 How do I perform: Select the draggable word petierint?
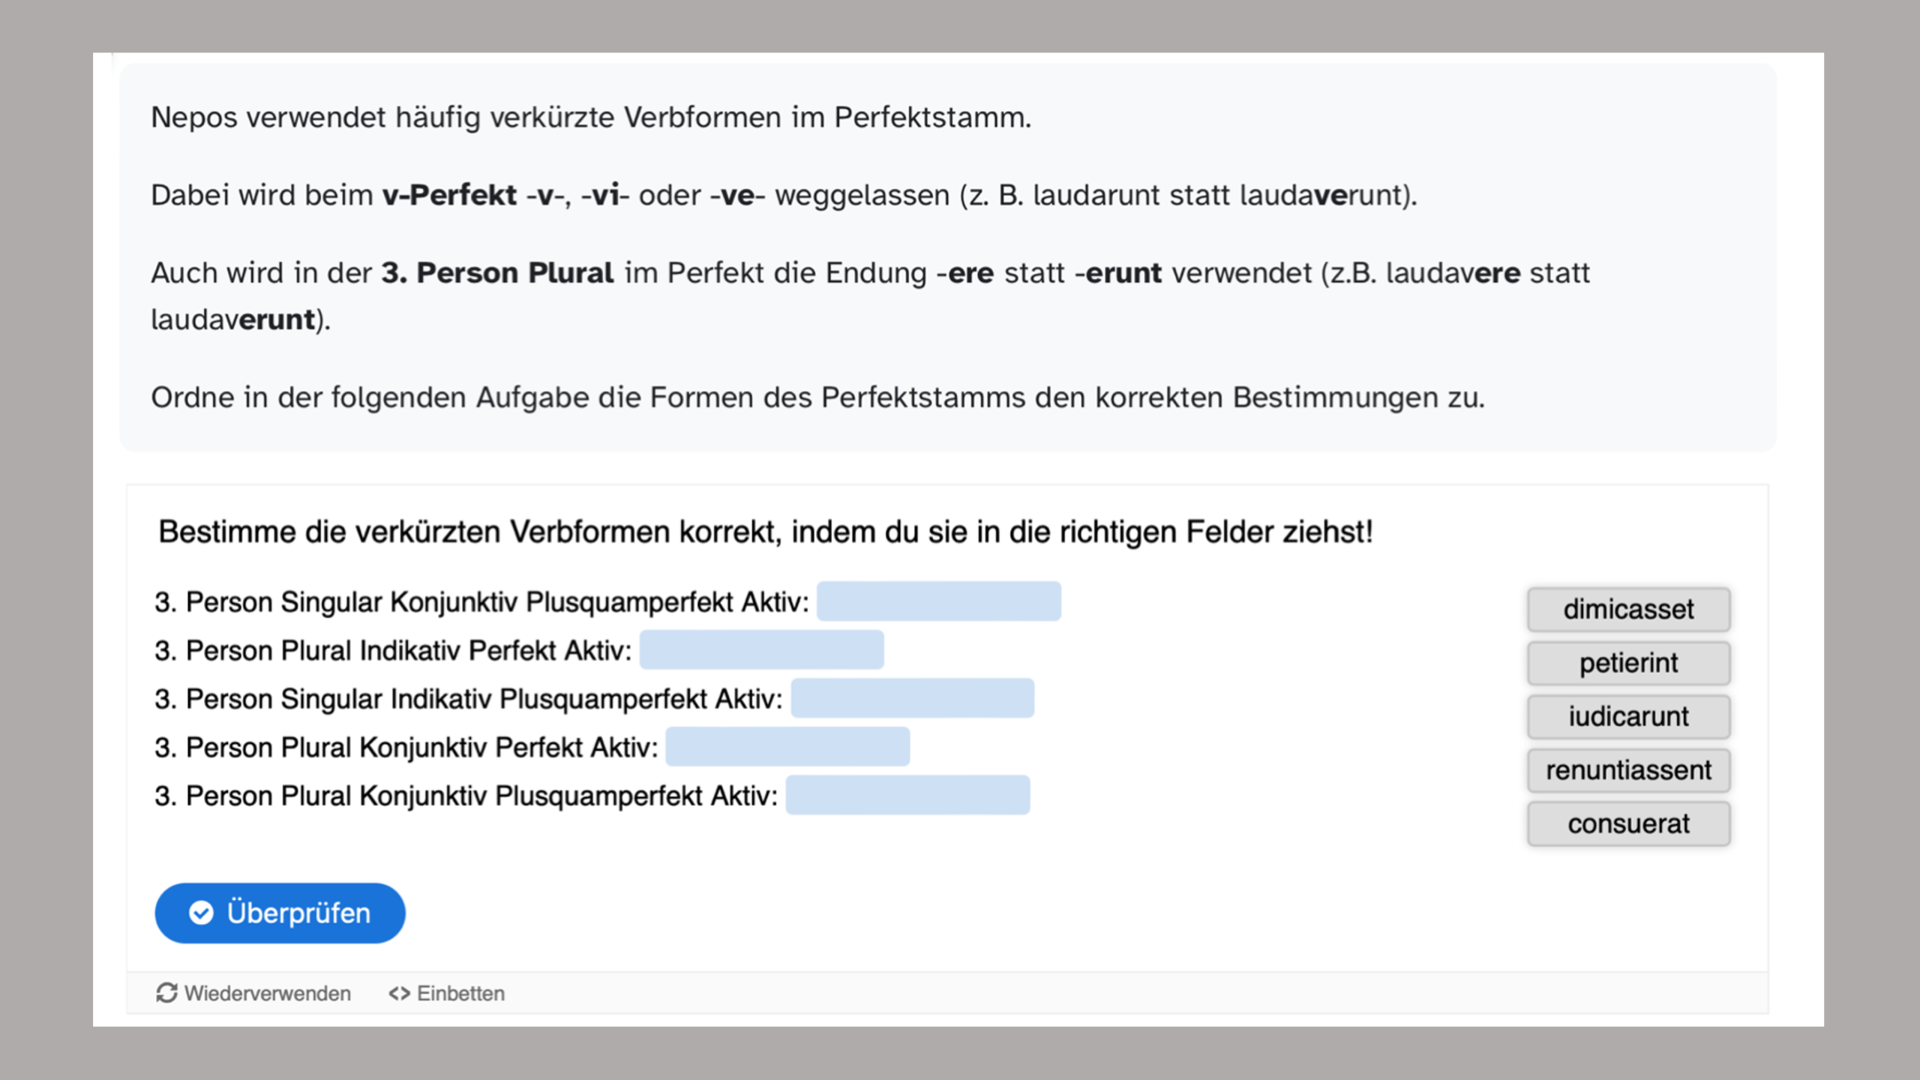click(x=1628, y=663)
